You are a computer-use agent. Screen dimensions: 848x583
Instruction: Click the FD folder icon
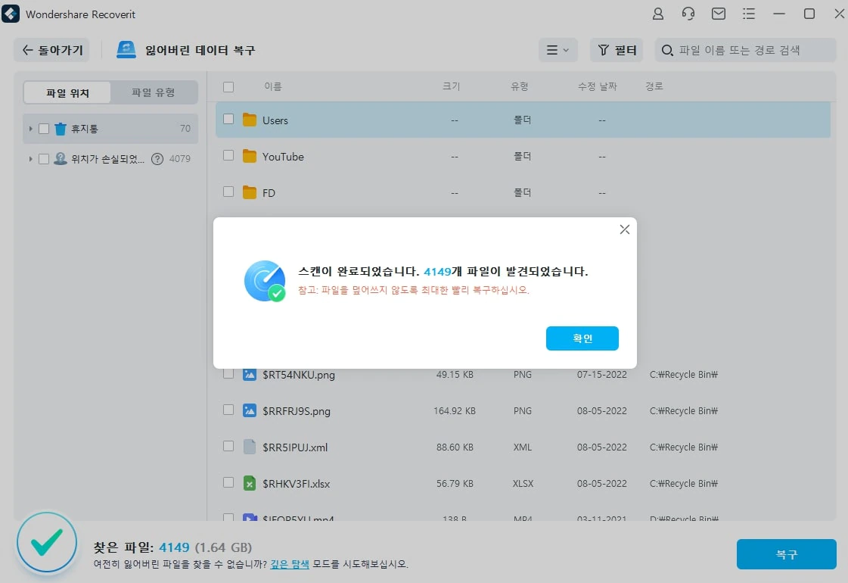(250, 193)
